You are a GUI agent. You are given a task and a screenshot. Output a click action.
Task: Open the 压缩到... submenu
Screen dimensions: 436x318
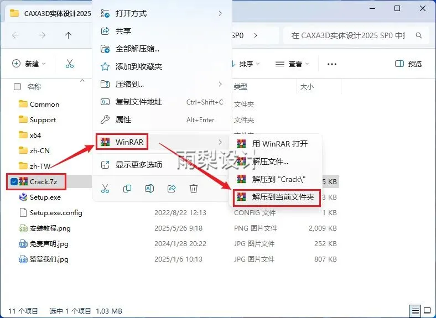point(162,84)
